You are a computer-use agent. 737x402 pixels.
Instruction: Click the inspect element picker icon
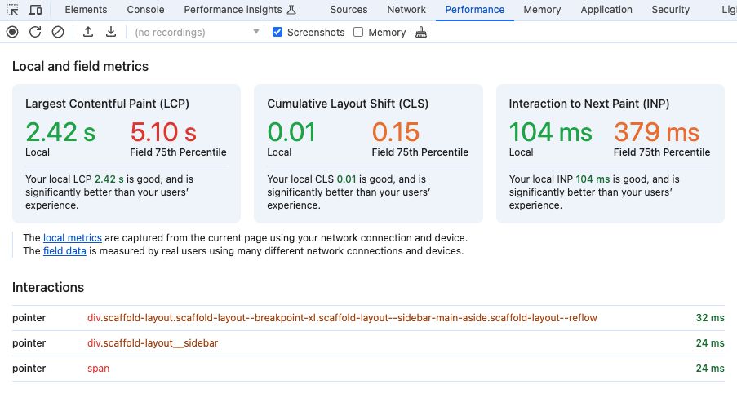(x=12, y=10)
